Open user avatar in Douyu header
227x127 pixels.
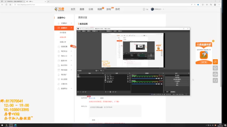(152, 9)
